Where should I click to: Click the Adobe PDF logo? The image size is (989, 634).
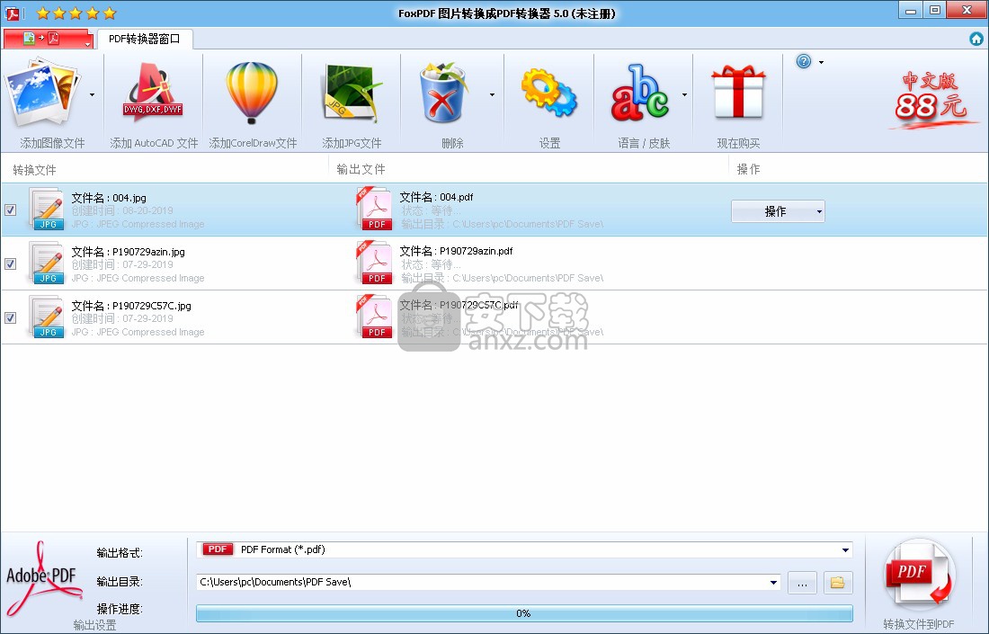pyautogui.click(x=43, y=577)
